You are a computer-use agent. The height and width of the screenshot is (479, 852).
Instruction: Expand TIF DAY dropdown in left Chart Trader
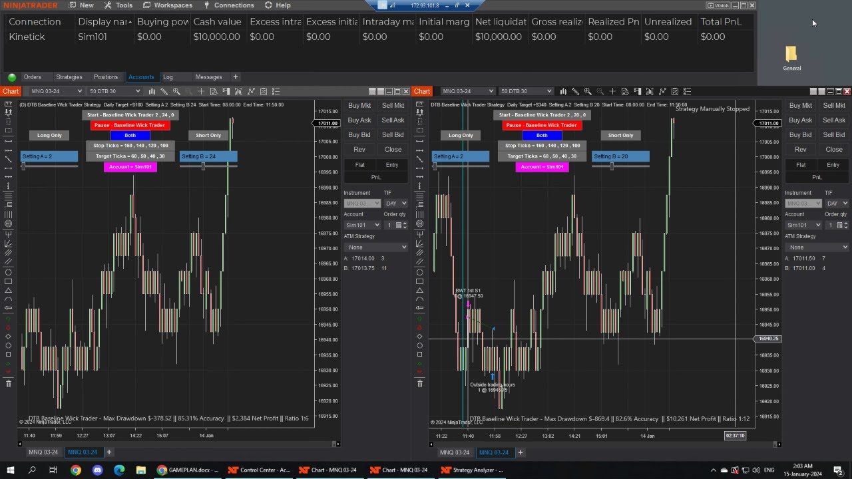tap(395, 204)
